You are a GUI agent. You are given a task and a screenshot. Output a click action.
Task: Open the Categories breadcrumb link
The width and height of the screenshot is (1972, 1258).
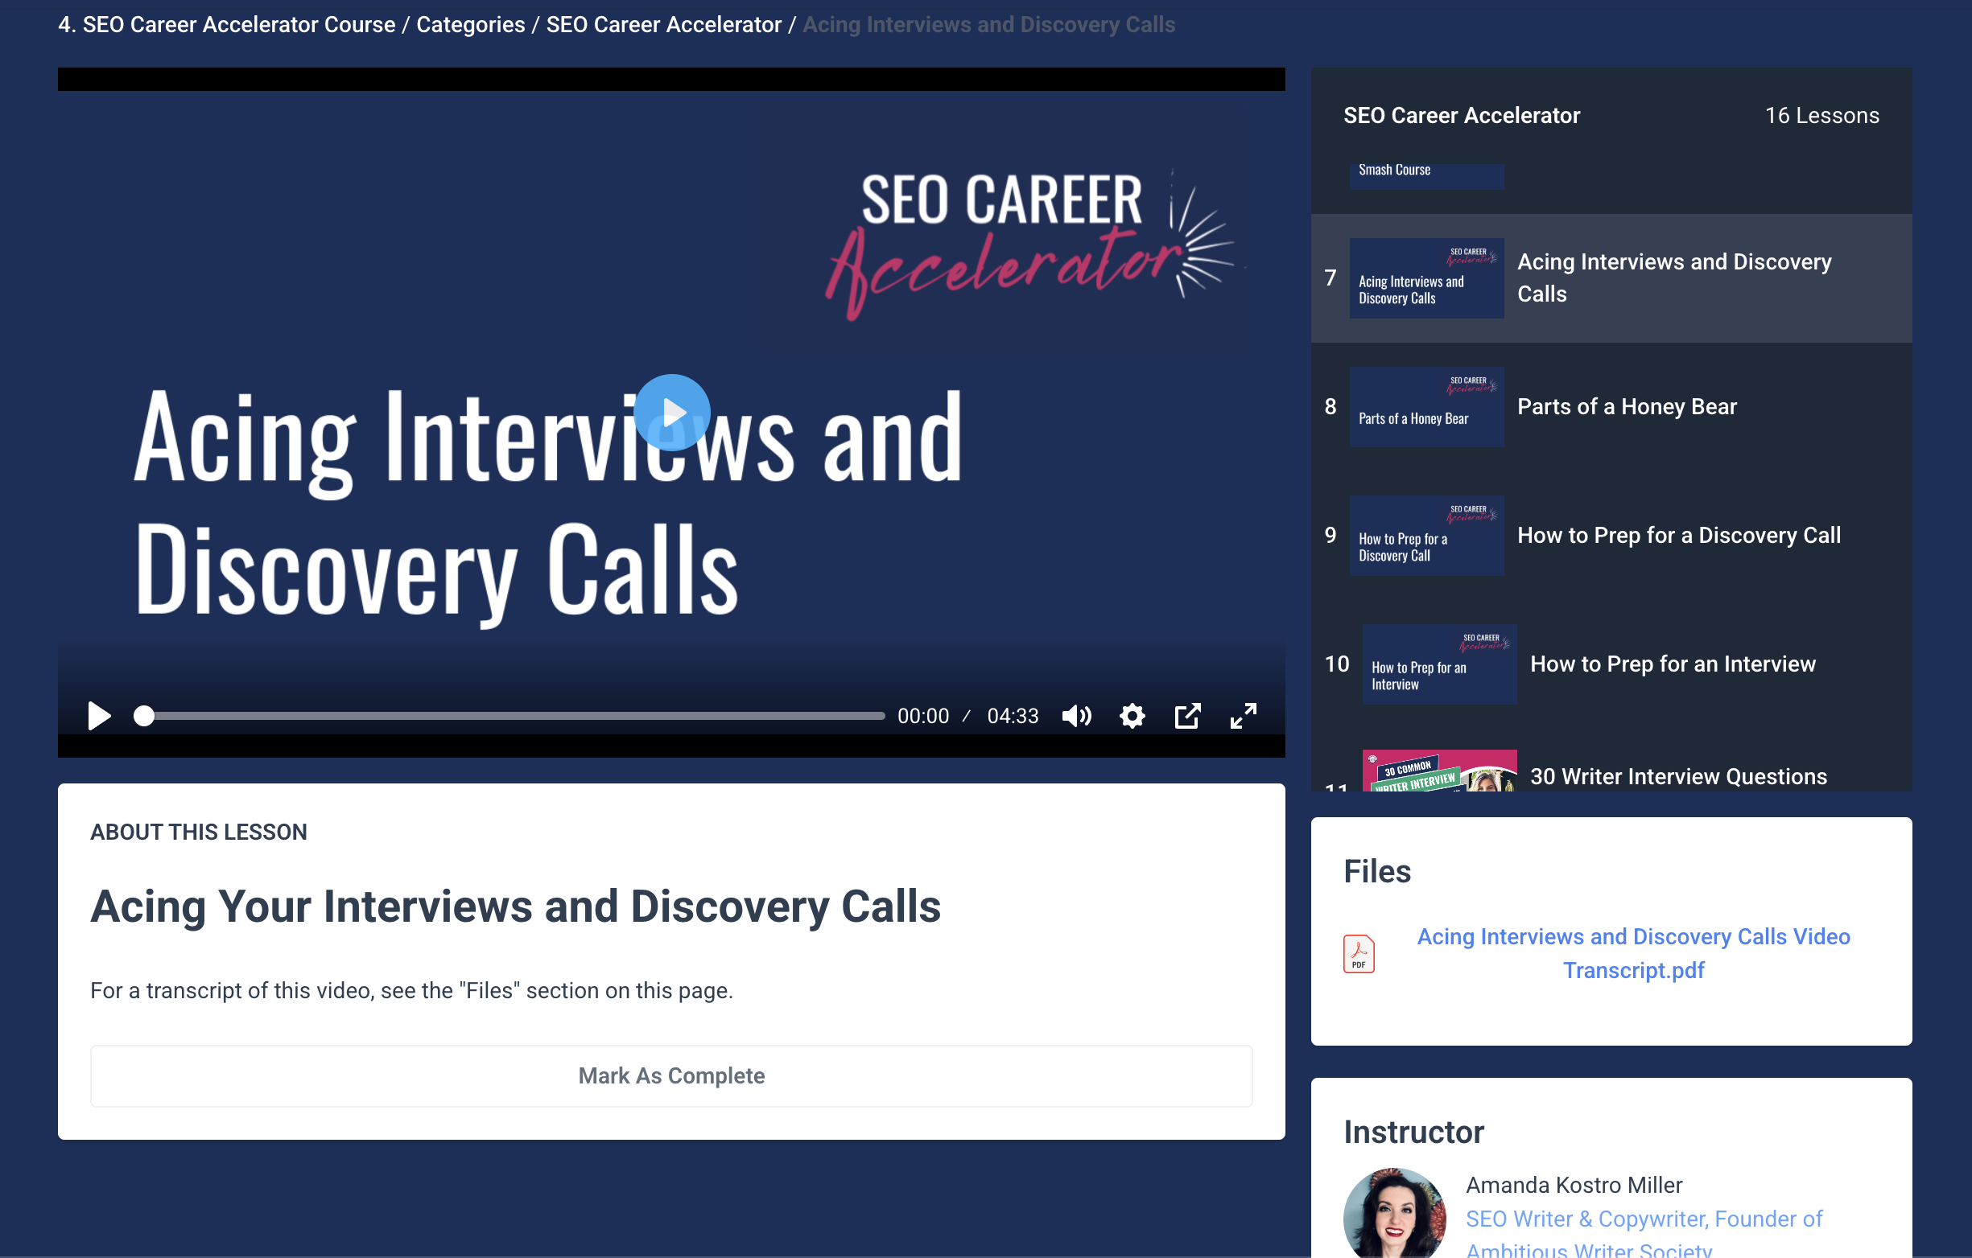click(x=471, y=25)
